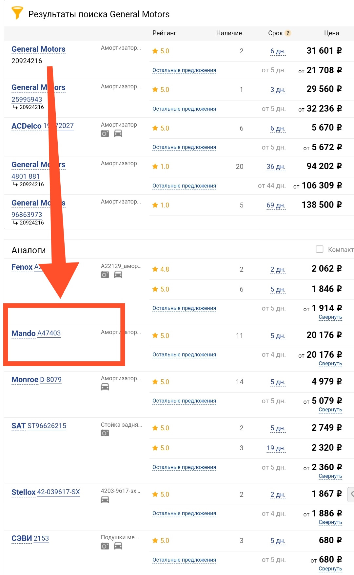Viewport: 354px width, 575px height.
Task: Click the car applicability icon for ACDelco
Action: coord(118,134)
